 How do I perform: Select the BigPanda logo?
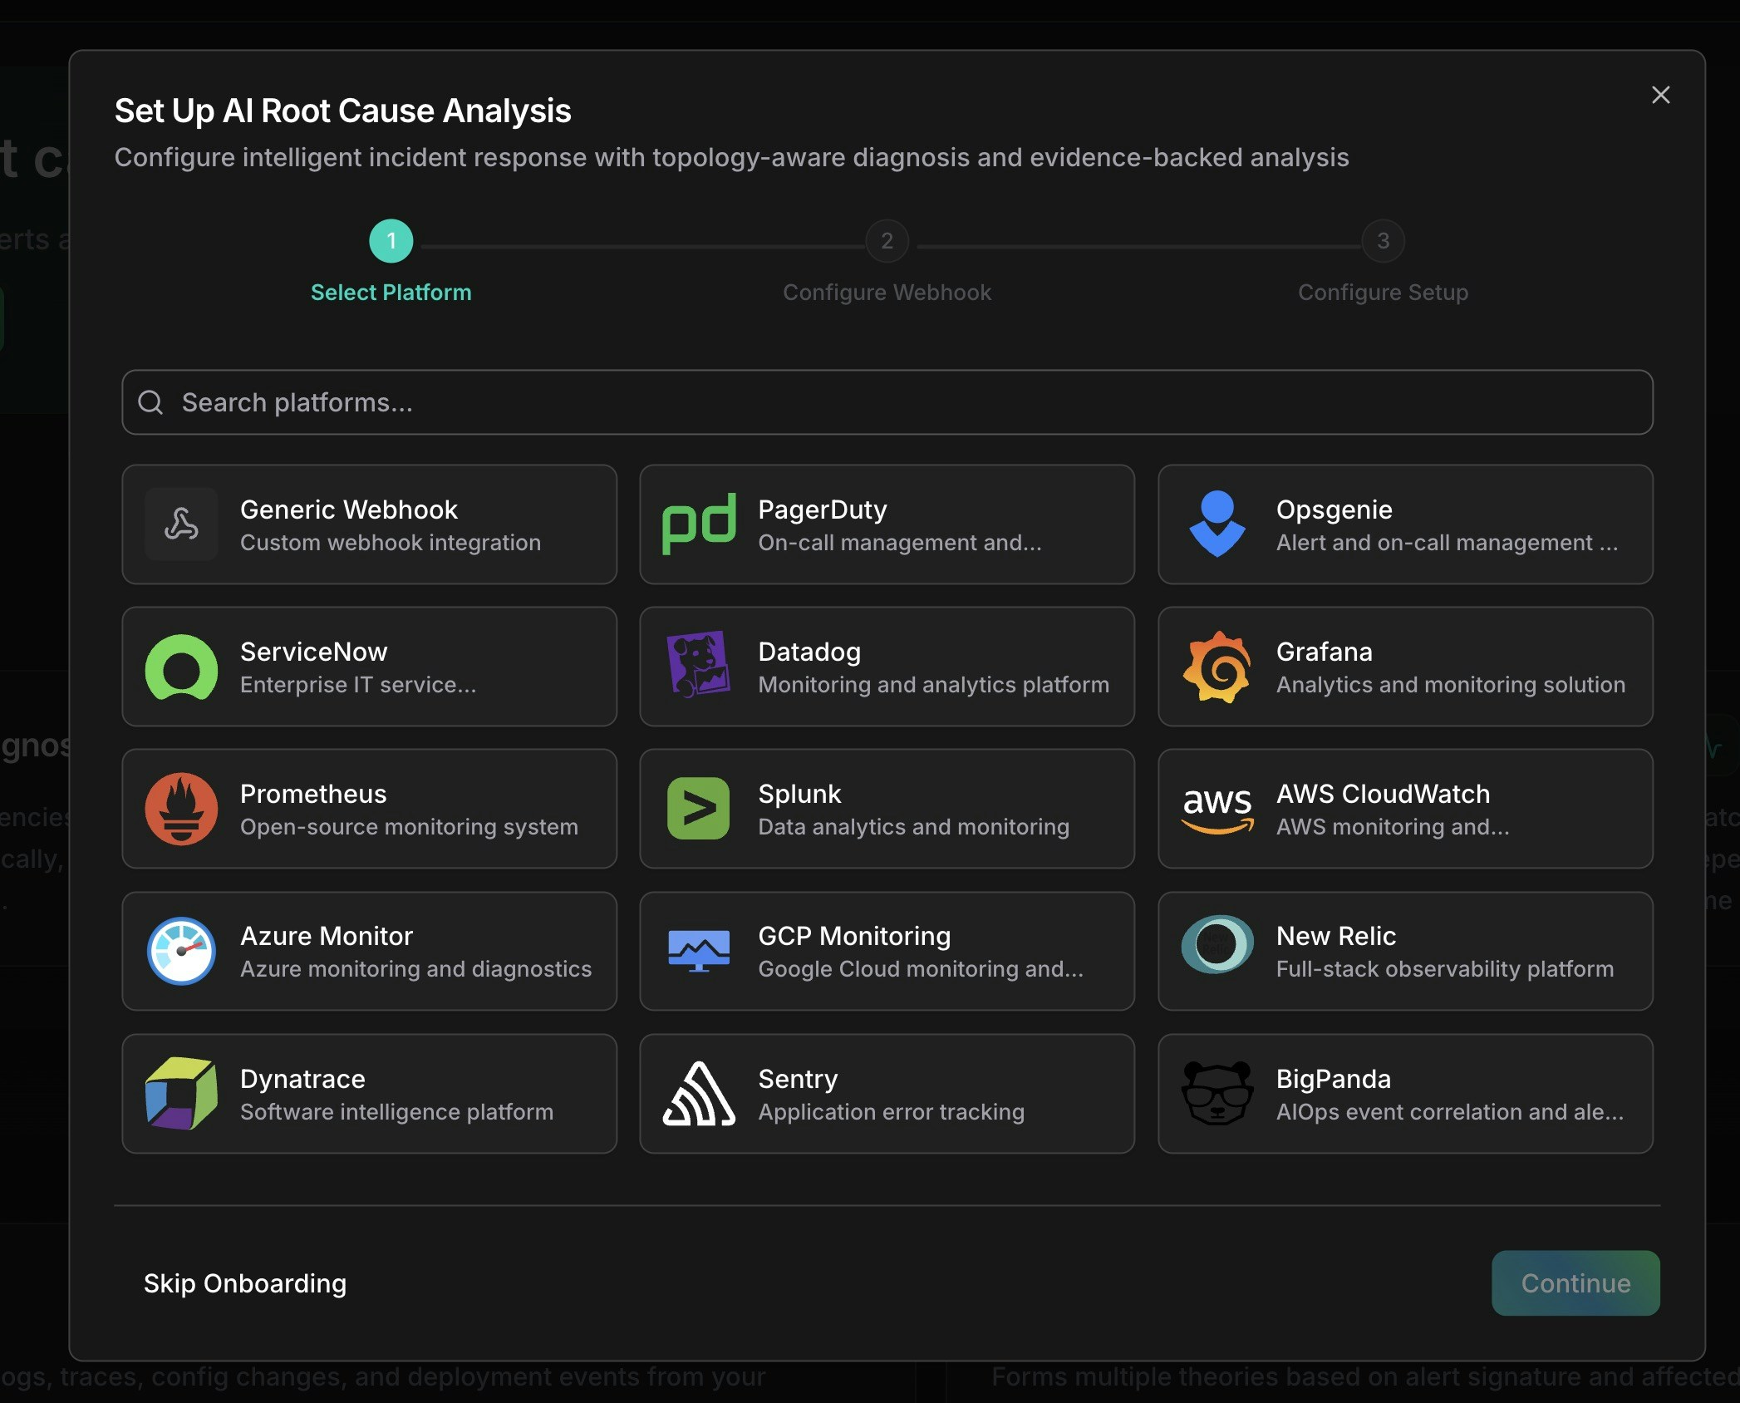coord(1216,1094)
